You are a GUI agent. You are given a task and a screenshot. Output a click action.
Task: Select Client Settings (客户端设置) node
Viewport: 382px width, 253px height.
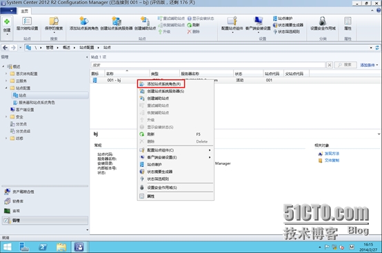tap(23, 110)
